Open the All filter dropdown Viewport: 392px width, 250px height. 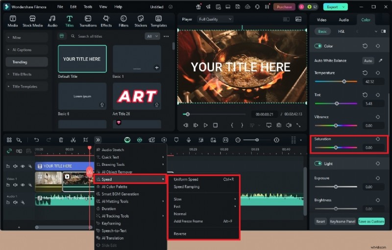point(152,36)
